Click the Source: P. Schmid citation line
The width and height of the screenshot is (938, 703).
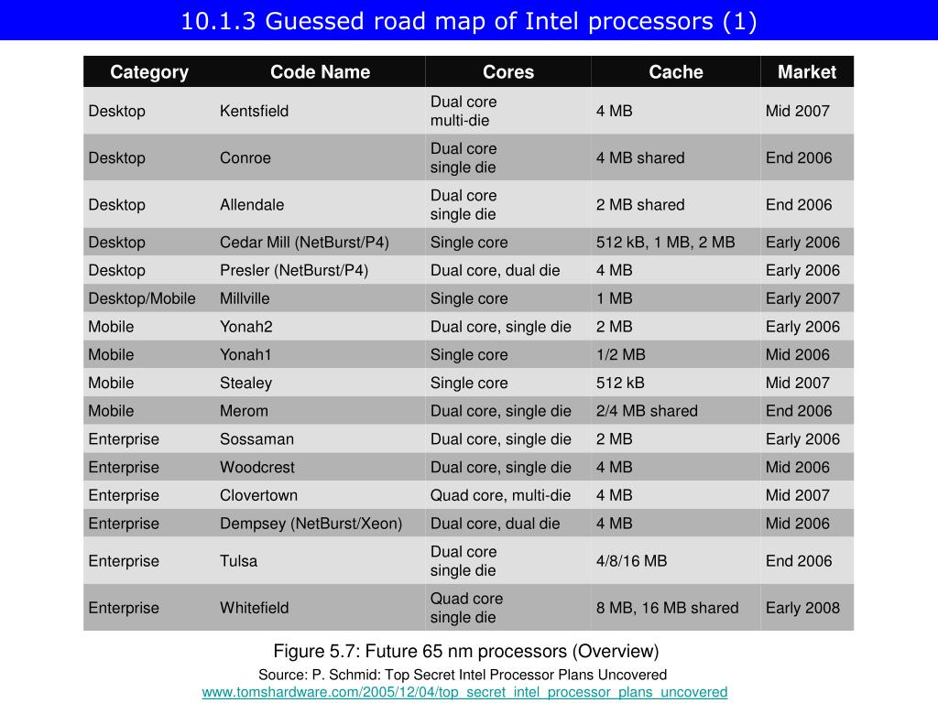point(463,675)
